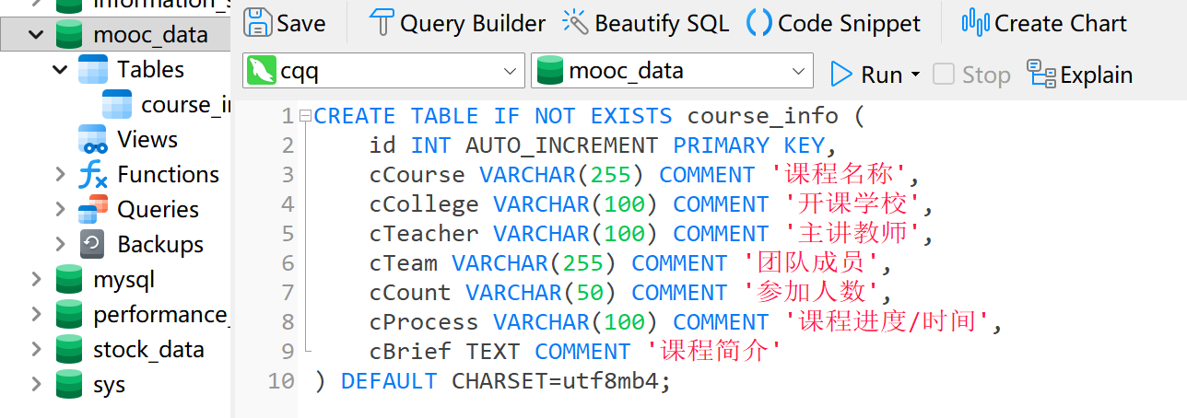Click the 'cCount' column name in the editor
This screenshot has height=418, width=1187.
[x=410, y=293]
